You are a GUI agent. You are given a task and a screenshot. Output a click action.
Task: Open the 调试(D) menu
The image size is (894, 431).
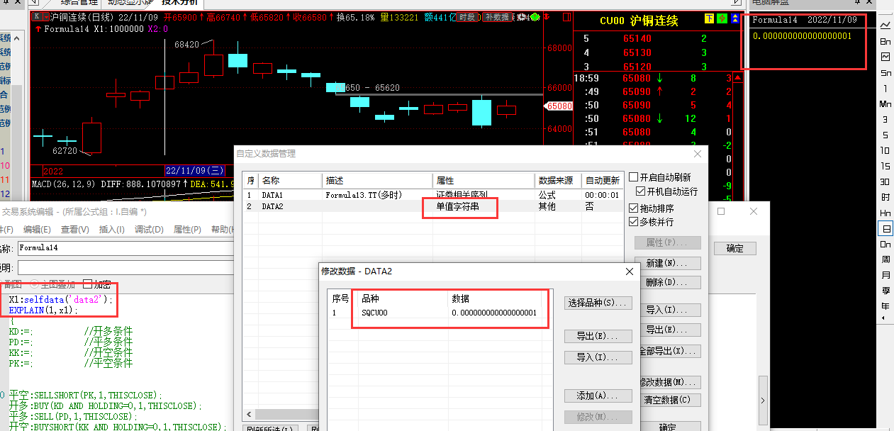click(x=149, y=230)
